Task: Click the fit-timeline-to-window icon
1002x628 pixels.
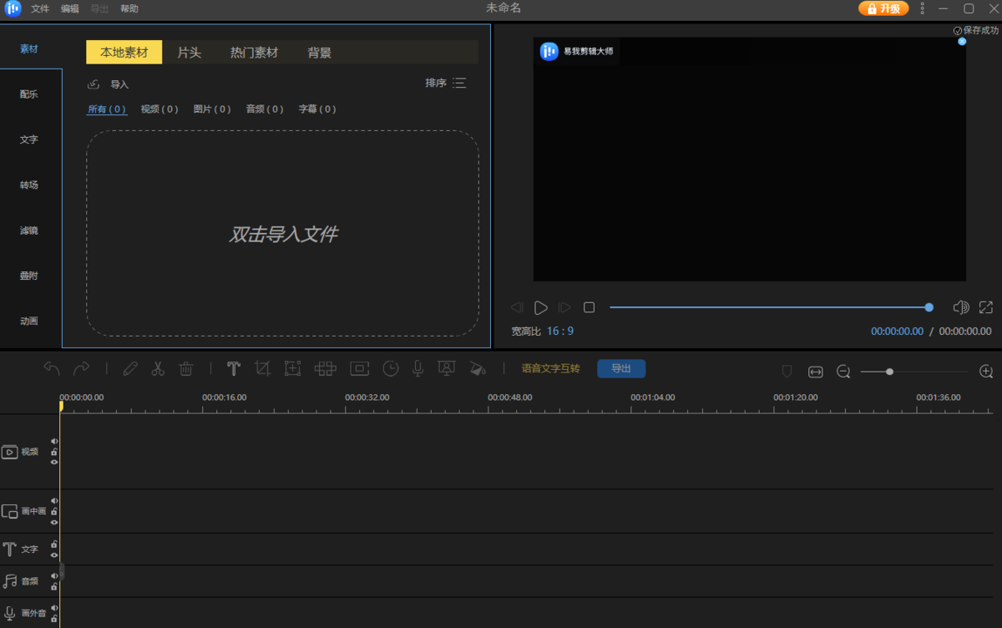Action: pyautogui.click(x=816, y=372)
